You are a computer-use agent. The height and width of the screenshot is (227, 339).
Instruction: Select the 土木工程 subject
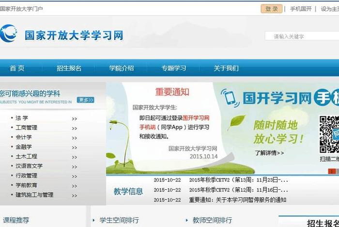point(26,156)
